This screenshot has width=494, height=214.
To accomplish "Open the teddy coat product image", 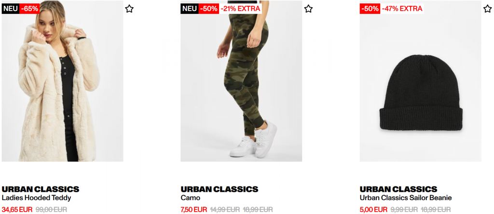I will pos(62,81).
